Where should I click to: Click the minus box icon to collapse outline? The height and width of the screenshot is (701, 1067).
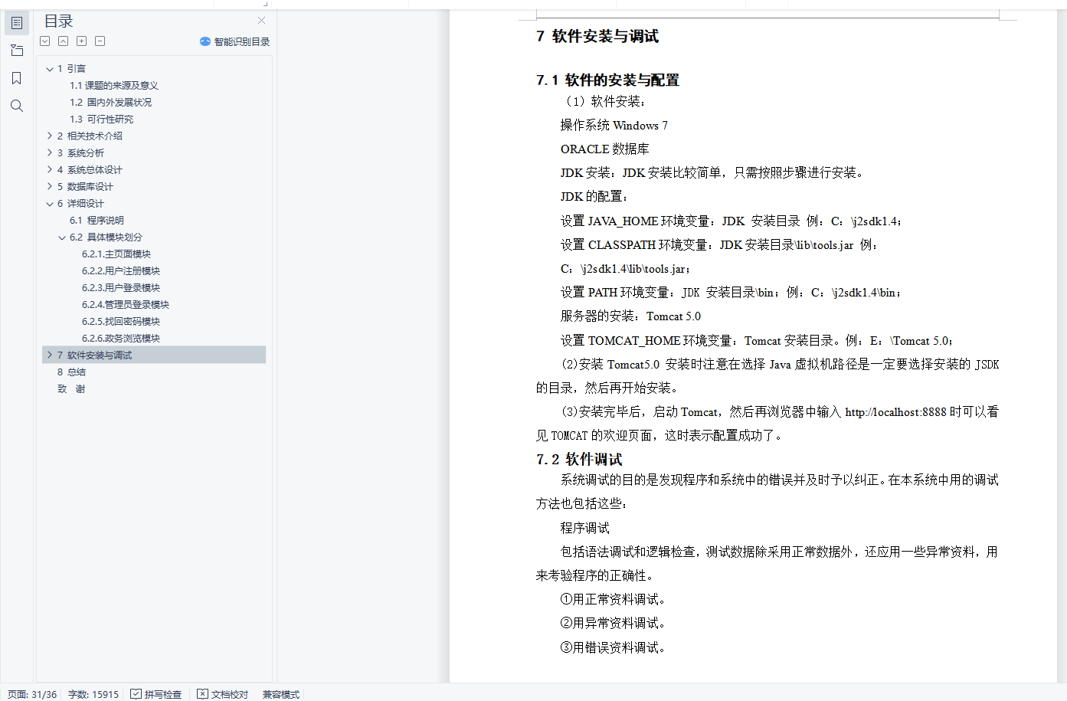(x=100, y=41)
